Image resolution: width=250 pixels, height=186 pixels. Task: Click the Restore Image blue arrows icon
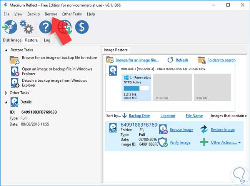pos(204,129)
